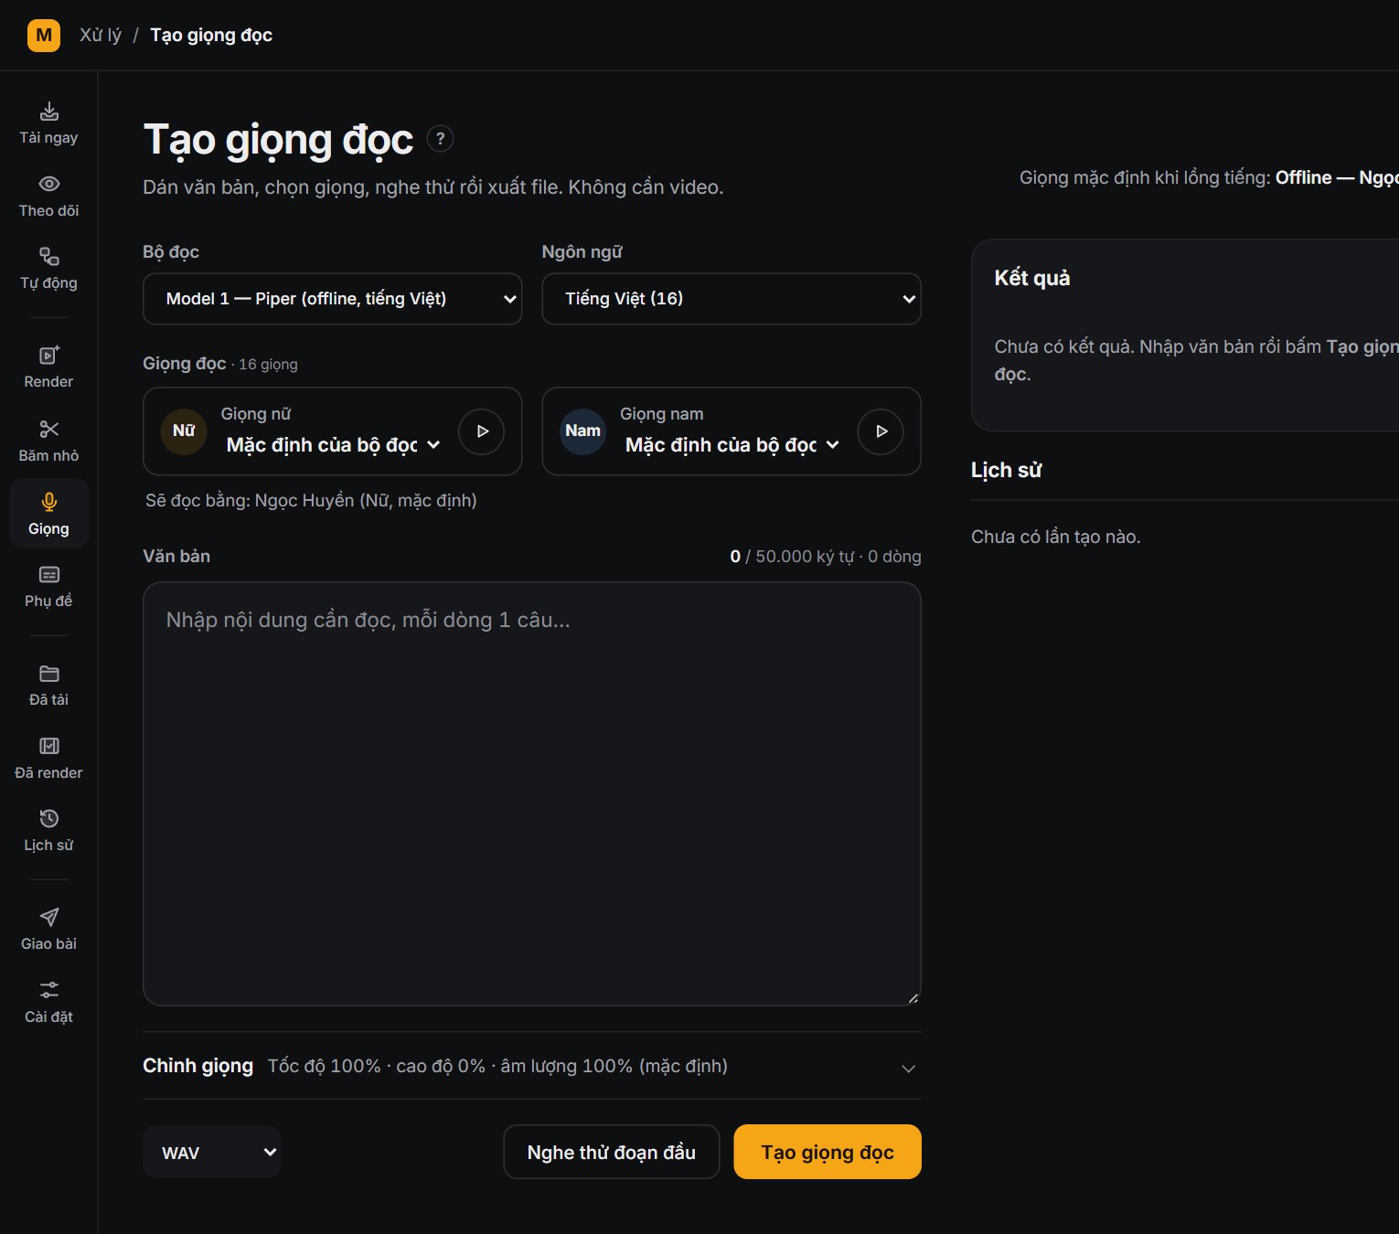This screenshot has height=1234, width=1399.
Task: Open the Bộ đọc model dropdown
Action: click(x=333, y=299)
